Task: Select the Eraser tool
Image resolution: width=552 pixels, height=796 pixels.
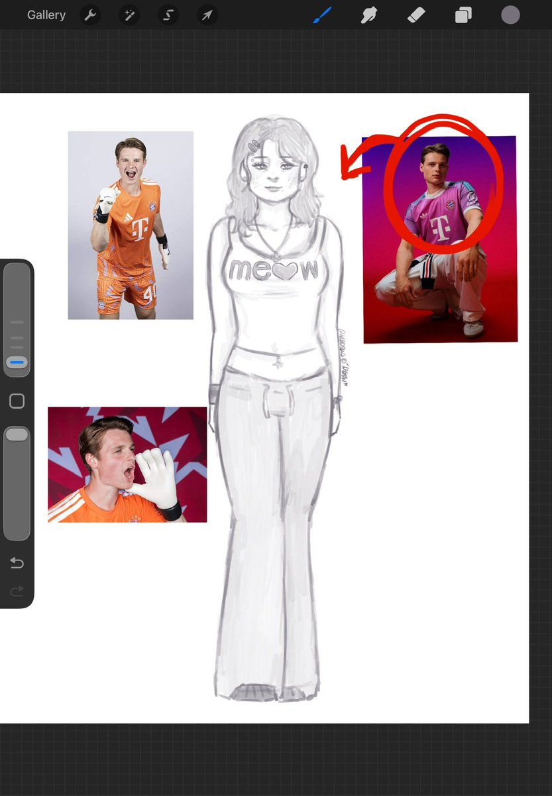Action: [x=415, y=15]
